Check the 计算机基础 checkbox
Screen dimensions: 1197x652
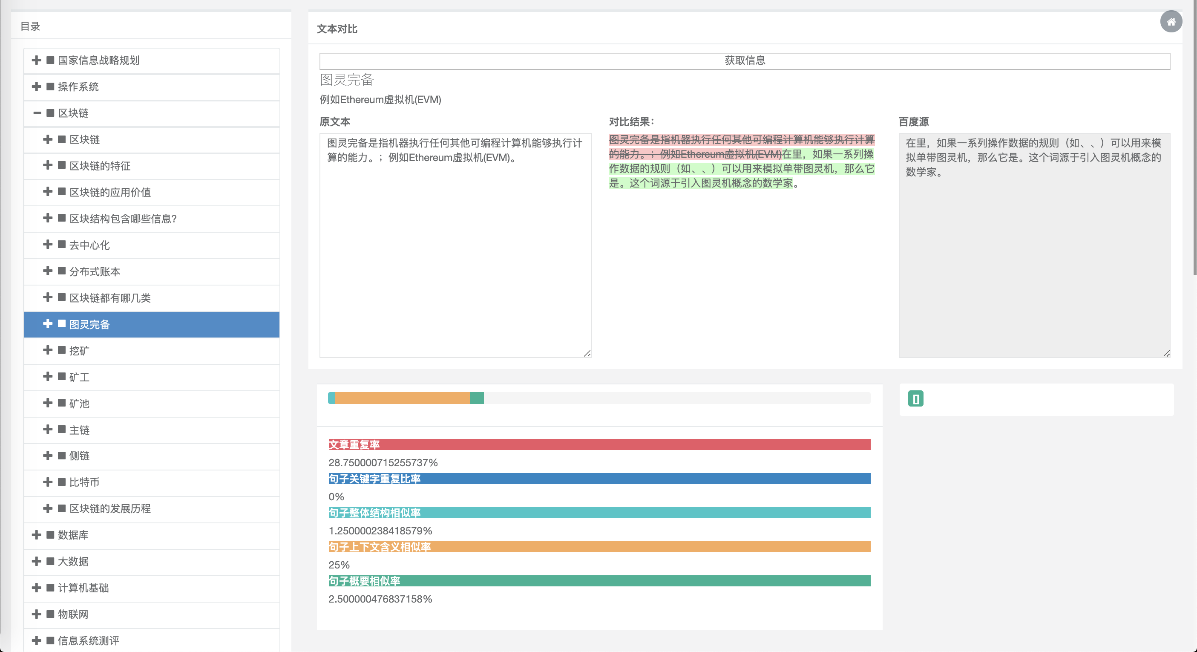pos(51,588)
